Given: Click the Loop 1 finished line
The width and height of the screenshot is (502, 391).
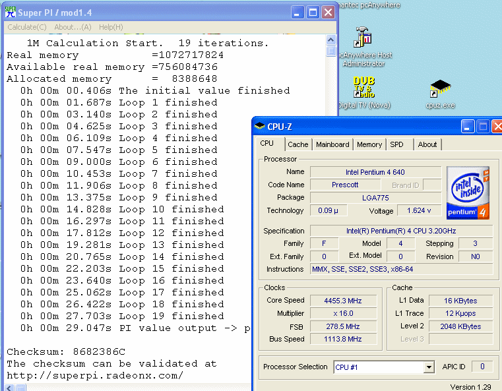Looking at the screenshot, I should click(x=119, y=102).
